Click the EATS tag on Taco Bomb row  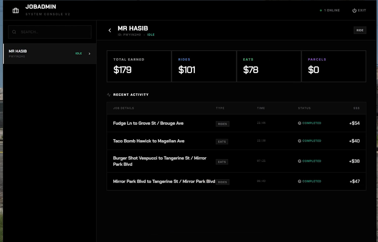(222, 142)
